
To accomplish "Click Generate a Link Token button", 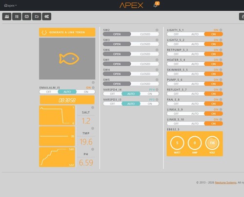I will [67, 32].
